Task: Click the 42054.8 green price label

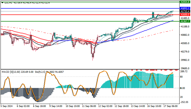Action: pos(185,2)
